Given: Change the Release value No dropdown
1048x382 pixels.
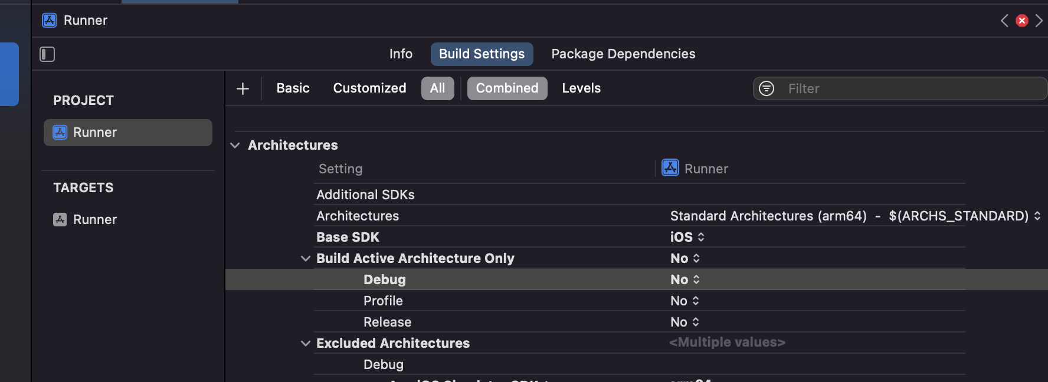Looking at the screenshot, I should point(685,322).
